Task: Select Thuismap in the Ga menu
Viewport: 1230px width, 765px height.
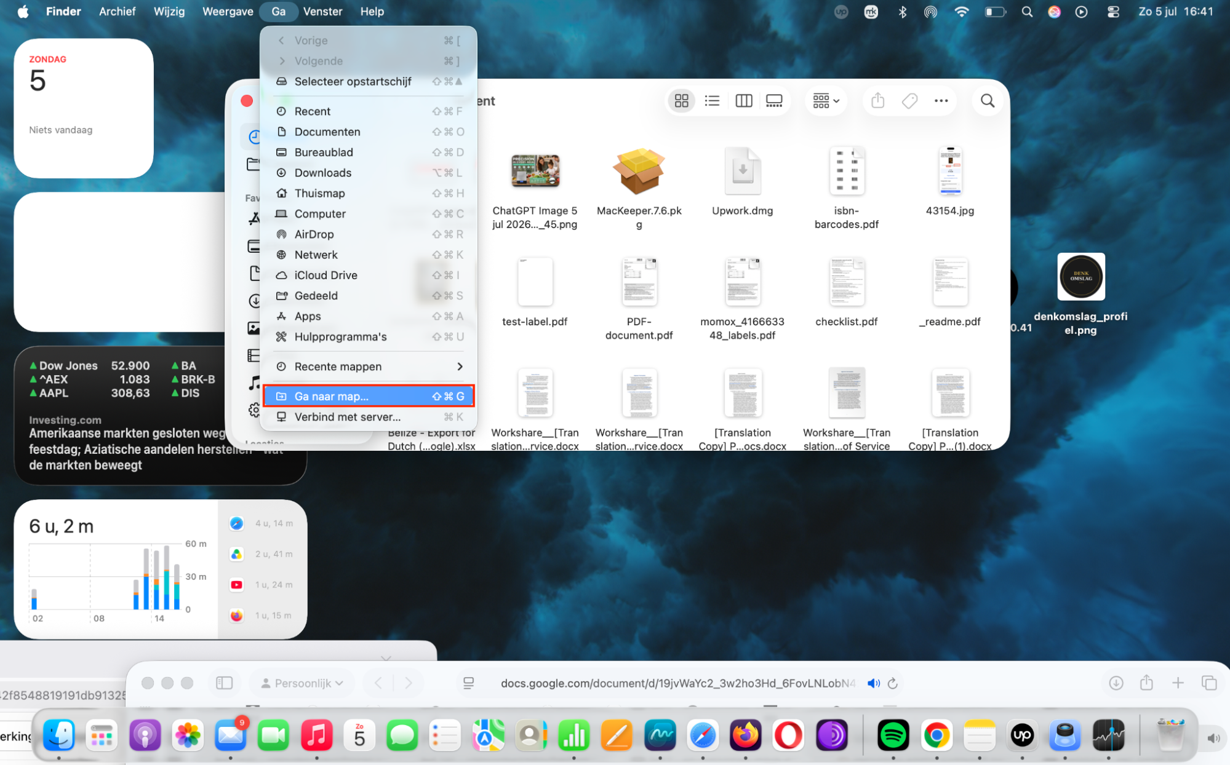Action: pos(369,193)
